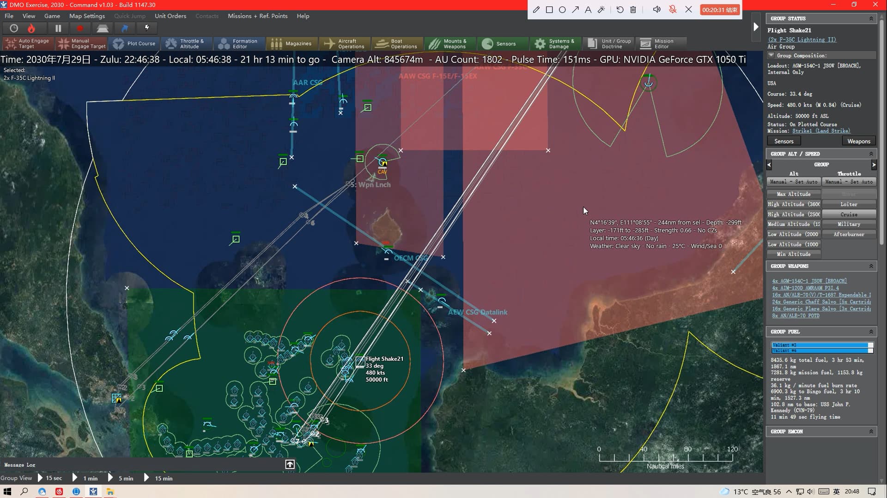The width and height of the screenshot is (887, 498).
Task: Click the red flame icon in toolbar
Action: click(x=31, y=29)
